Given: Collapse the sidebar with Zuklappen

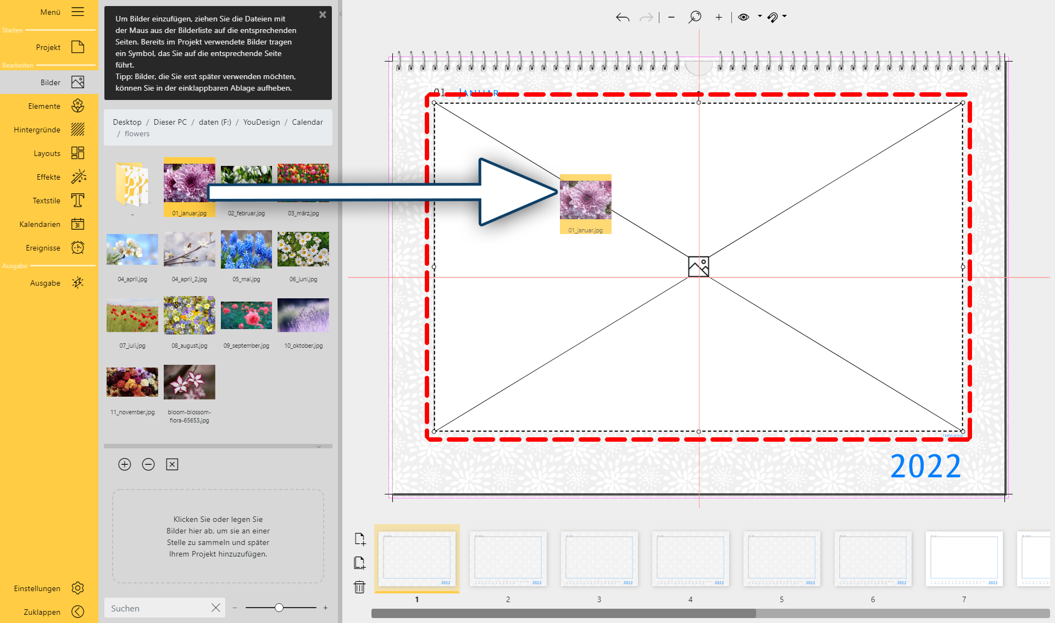Looking at the screenshot, I should click(x=77, y=611).
